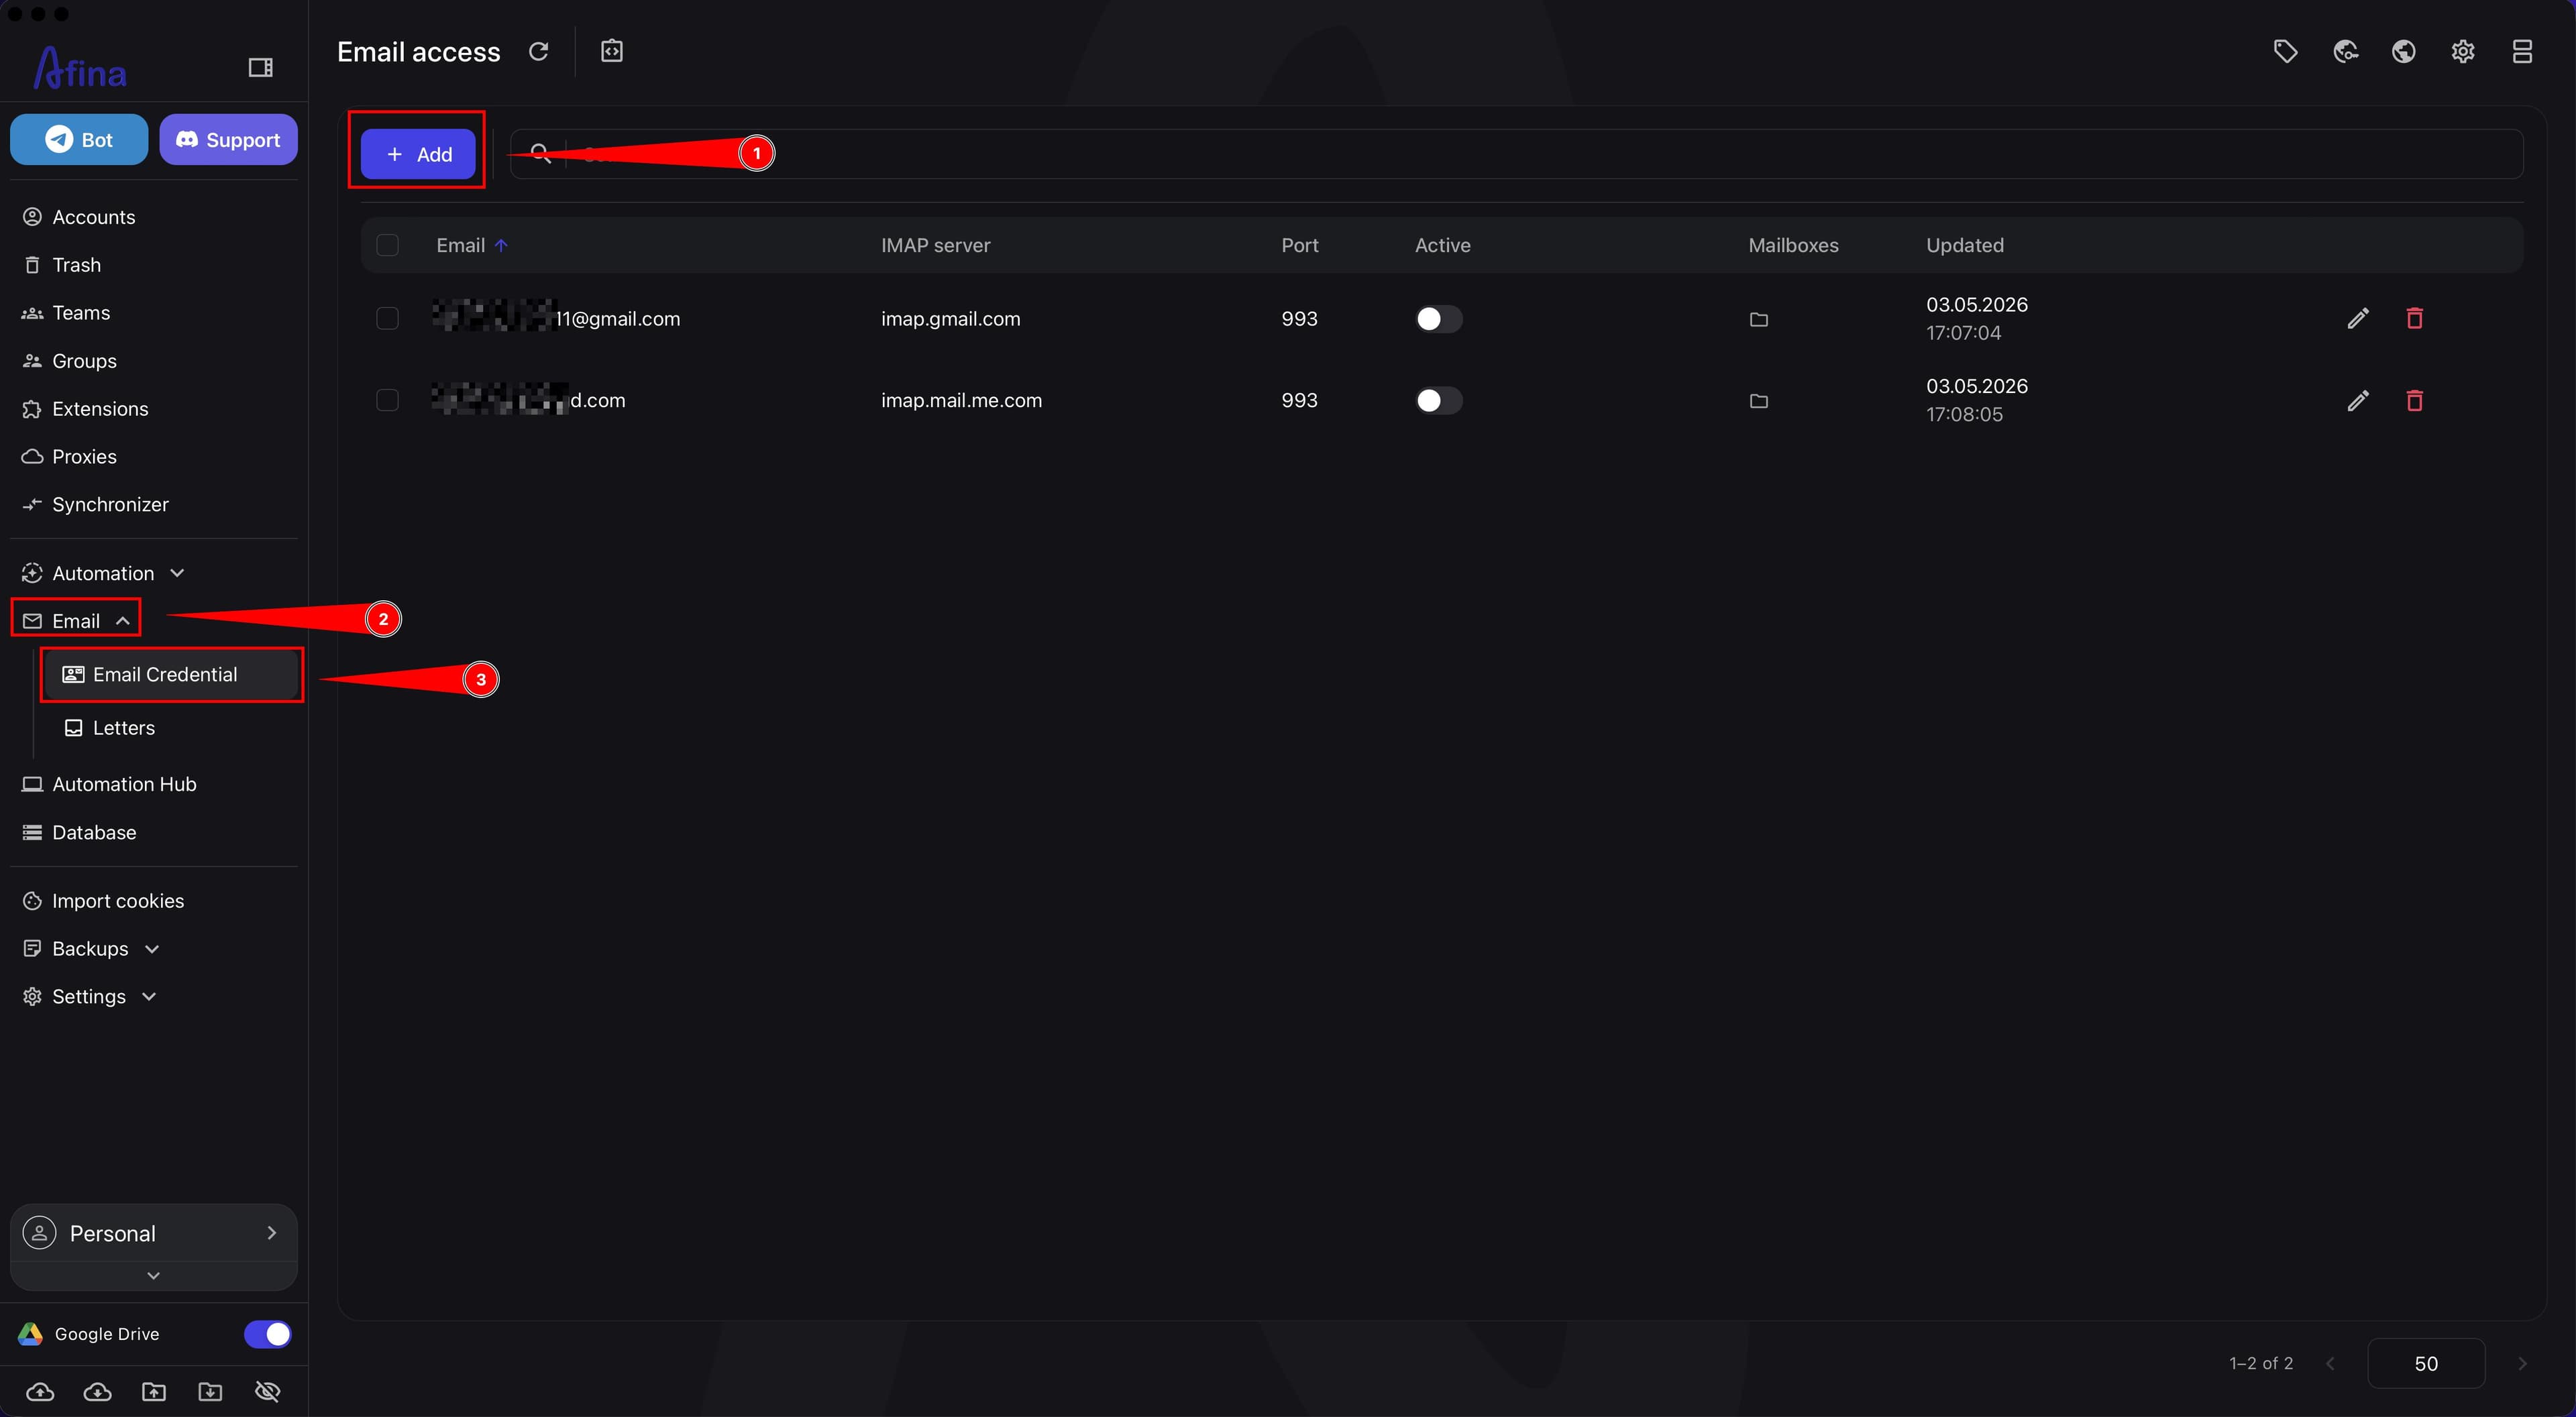The image size is (2576, 1417).
Task: Open mailboxes folder for imap.mail.me.com row
Action: [1758, 401]
